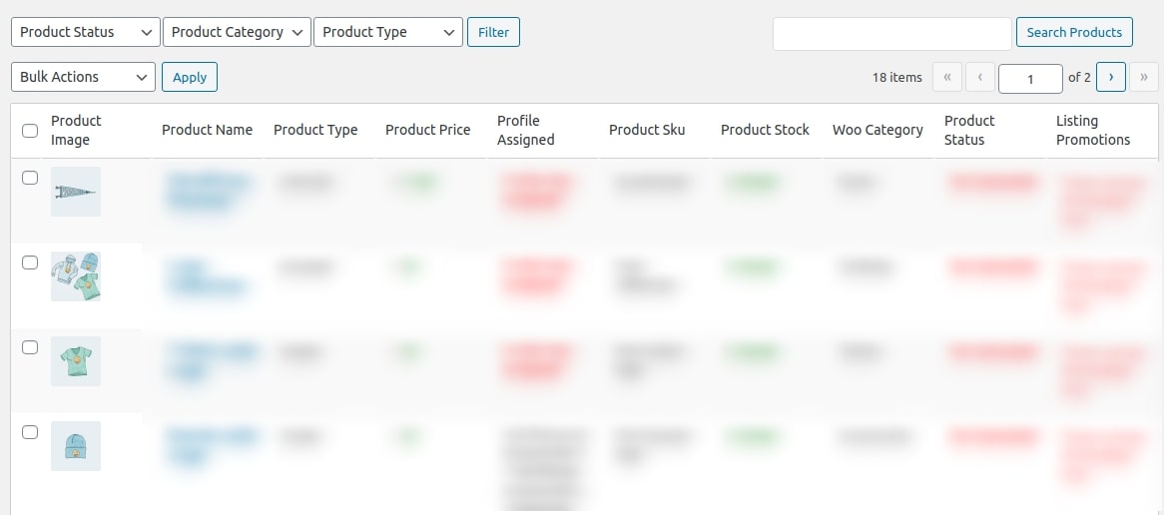Viewport: 1164px width, 515px height.
Task: Open the green t-shirt product thumbnail
Action: point(76,360)
